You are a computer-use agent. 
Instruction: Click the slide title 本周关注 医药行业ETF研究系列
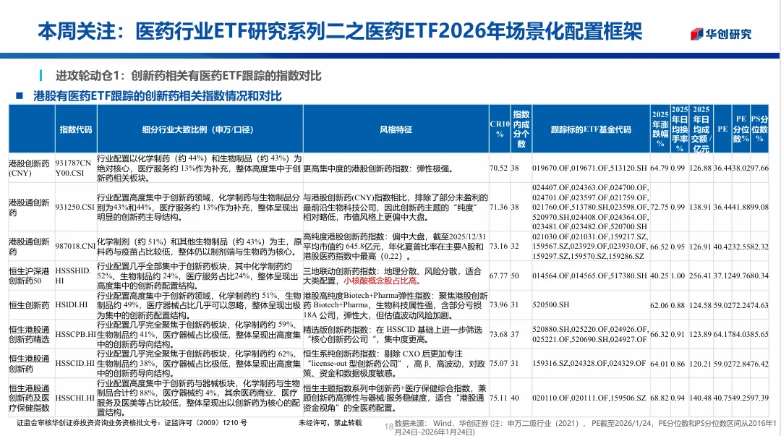pos(340,31)
